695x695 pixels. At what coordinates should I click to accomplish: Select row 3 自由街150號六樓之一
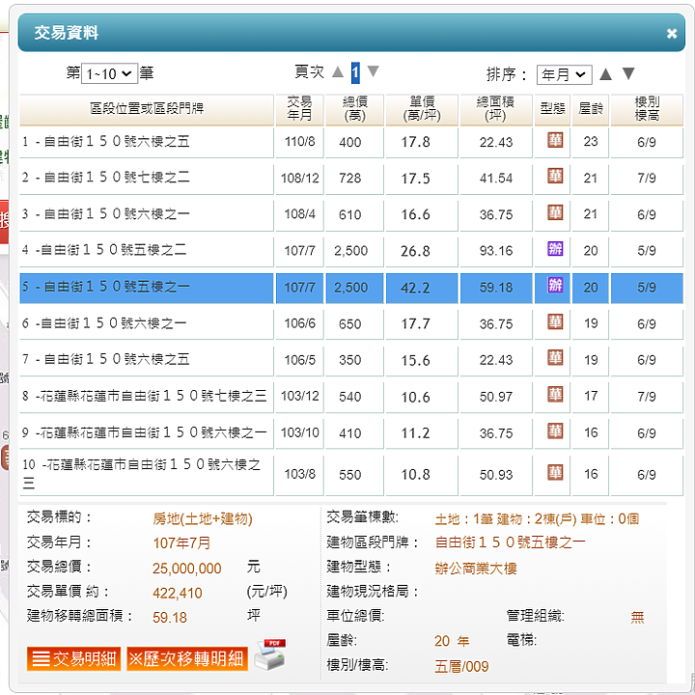(x=351, y=214)
